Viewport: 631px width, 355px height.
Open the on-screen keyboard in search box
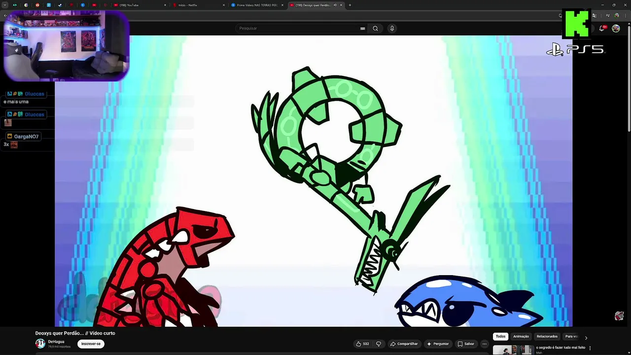point(363,28)
